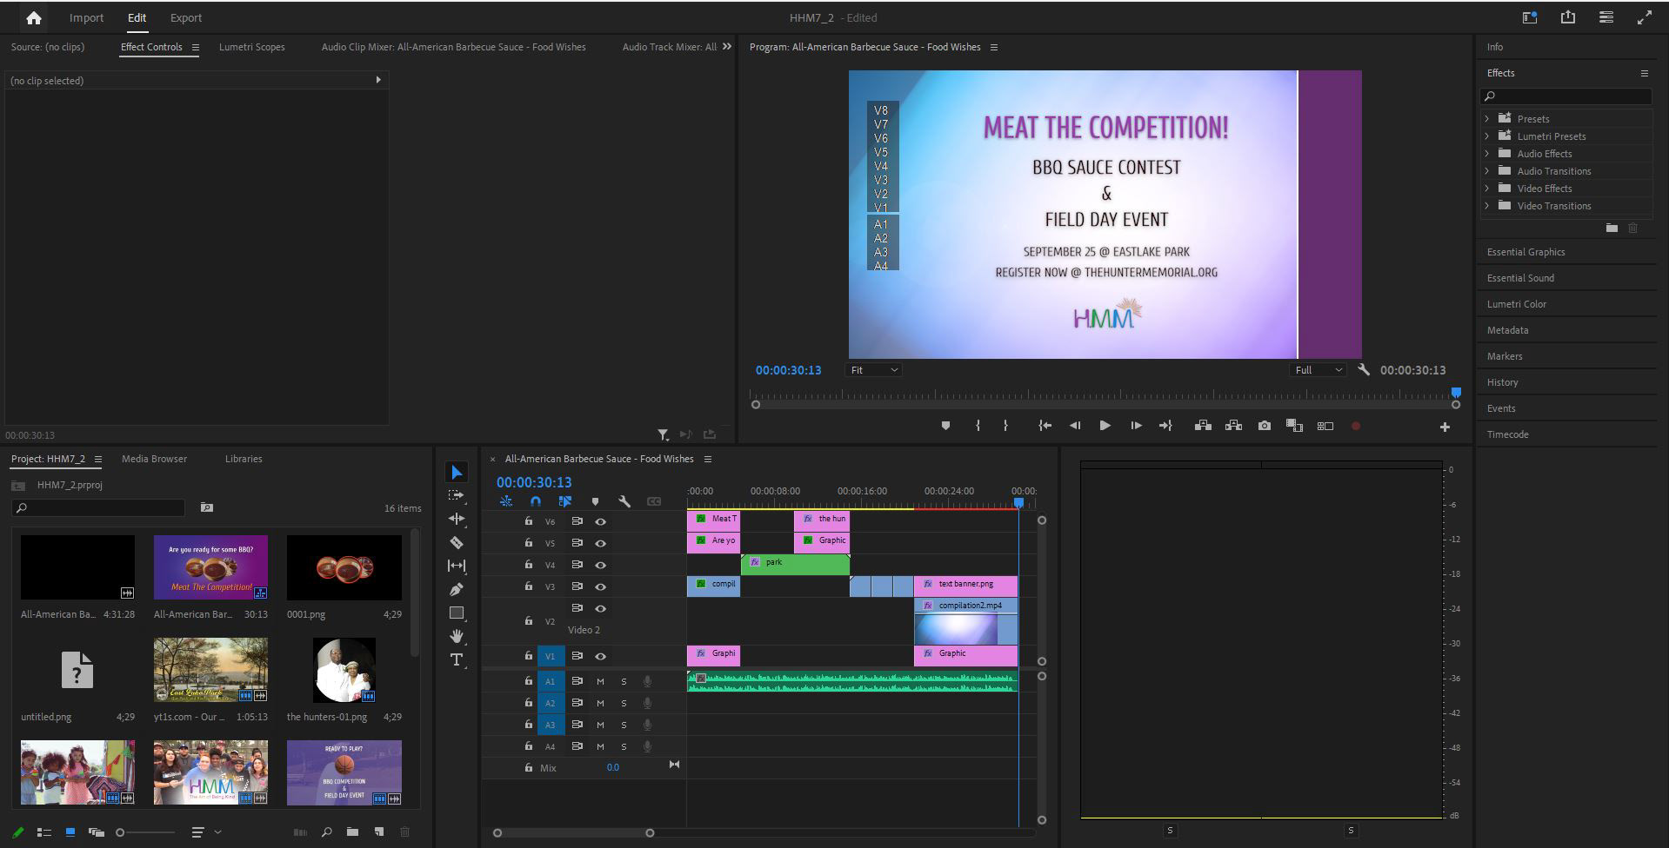Open Workspaces menu icon
The image size is (1669, 848).
(x=1606, y=17)
